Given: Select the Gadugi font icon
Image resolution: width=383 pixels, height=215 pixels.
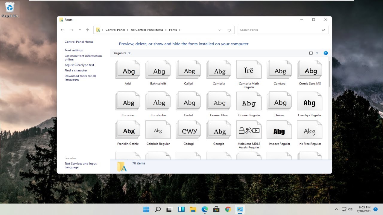Looking at the screenshot, I should pos(189,130).
